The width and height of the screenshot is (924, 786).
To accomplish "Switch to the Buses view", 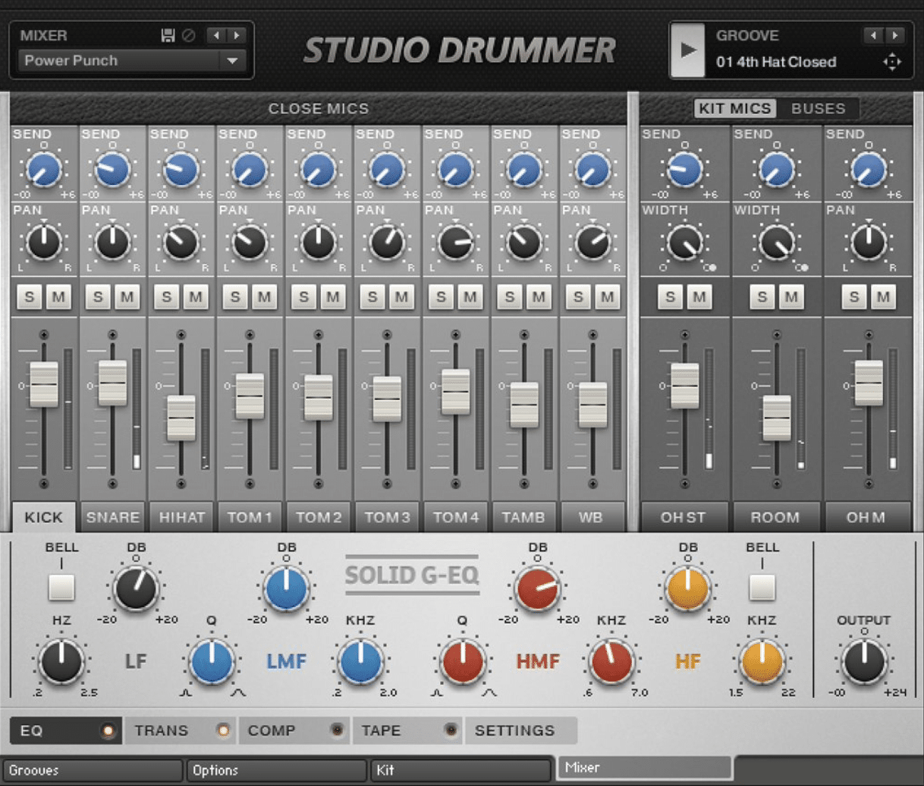I will coord(818,108).
